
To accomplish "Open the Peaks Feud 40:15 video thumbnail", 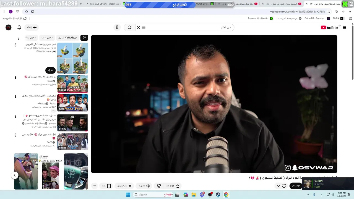I will click(72, 103).
